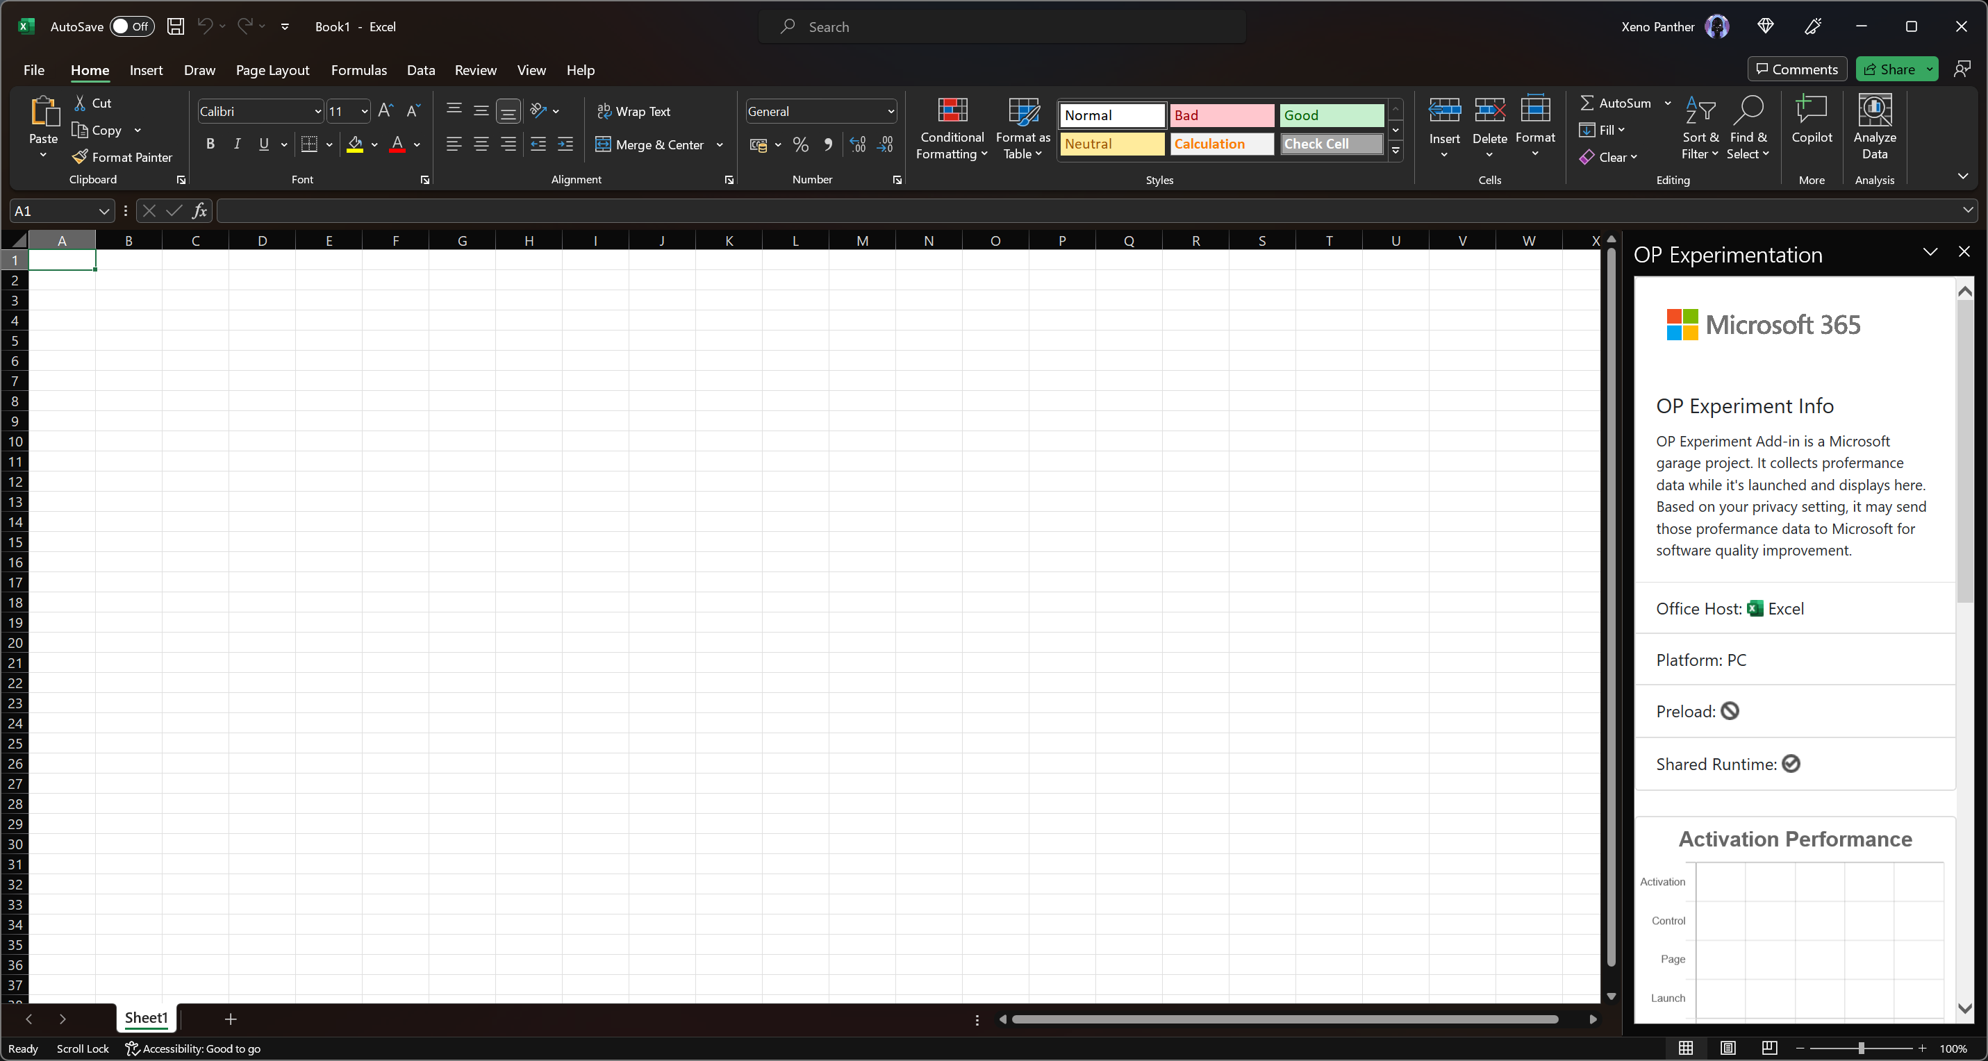Open the Calibri font name dropdown

(x=317, y=111)
